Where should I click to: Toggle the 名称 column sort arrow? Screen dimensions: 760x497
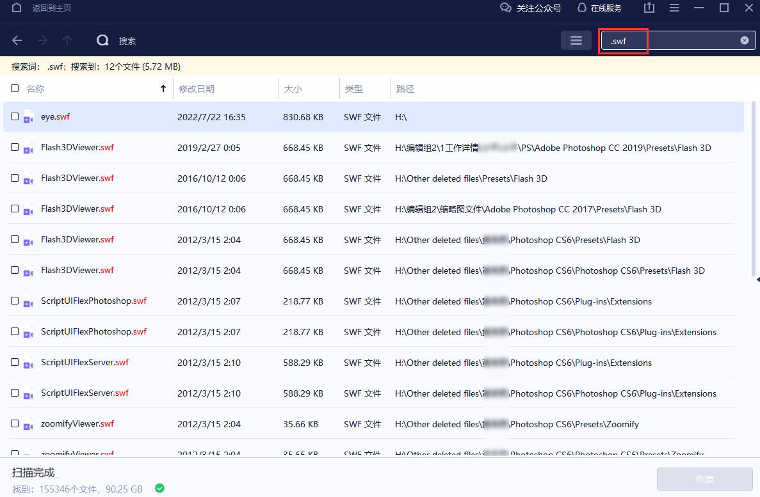(x=163, y=89)
